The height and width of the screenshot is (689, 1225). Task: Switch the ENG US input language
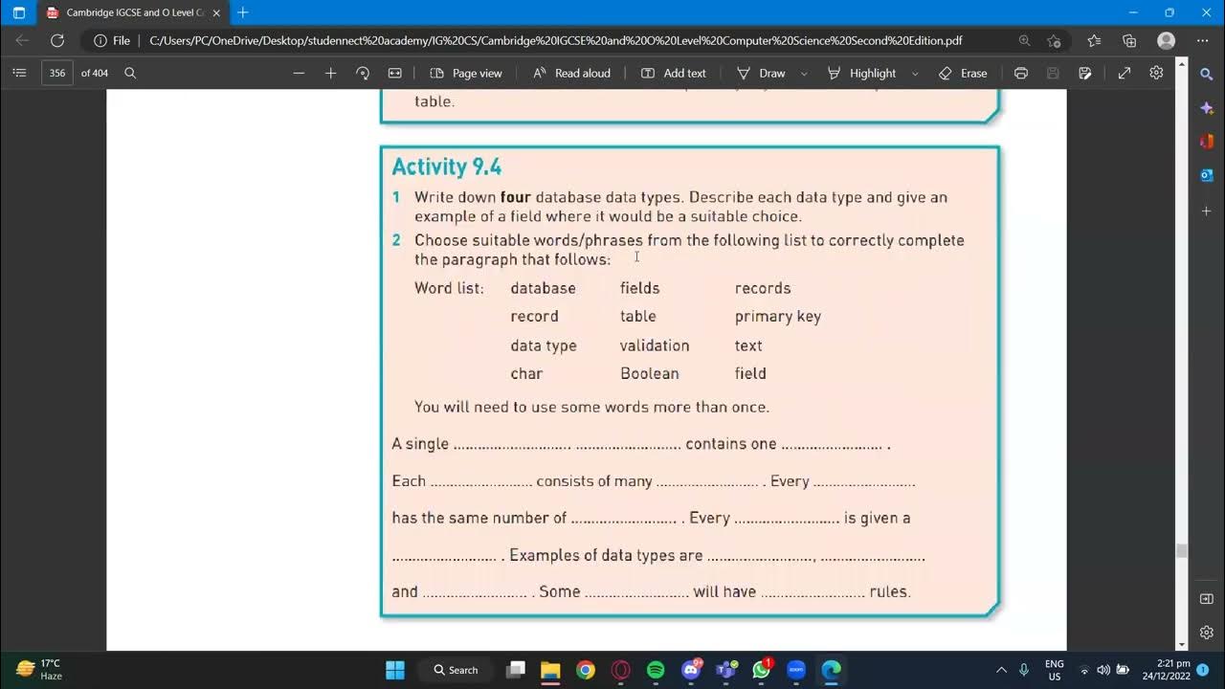tap(1054, 670)
